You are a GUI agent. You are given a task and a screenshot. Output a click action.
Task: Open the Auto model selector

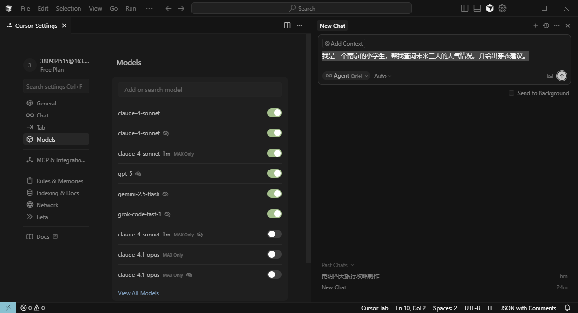point(382,76)
